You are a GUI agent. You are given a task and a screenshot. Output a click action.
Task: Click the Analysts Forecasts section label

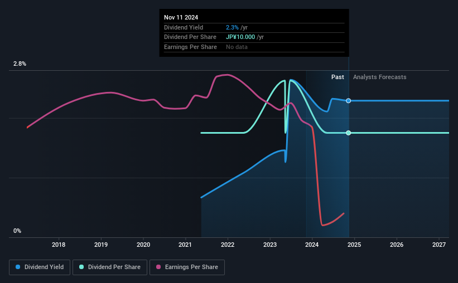380,77
